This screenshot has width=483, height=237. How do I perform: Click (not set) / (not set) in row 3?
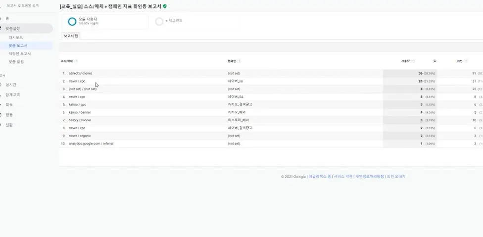(83, 89)
